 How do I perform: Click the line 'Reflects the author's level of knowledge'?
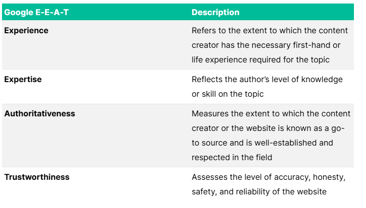pyautogui.click(x=267, y=80)
